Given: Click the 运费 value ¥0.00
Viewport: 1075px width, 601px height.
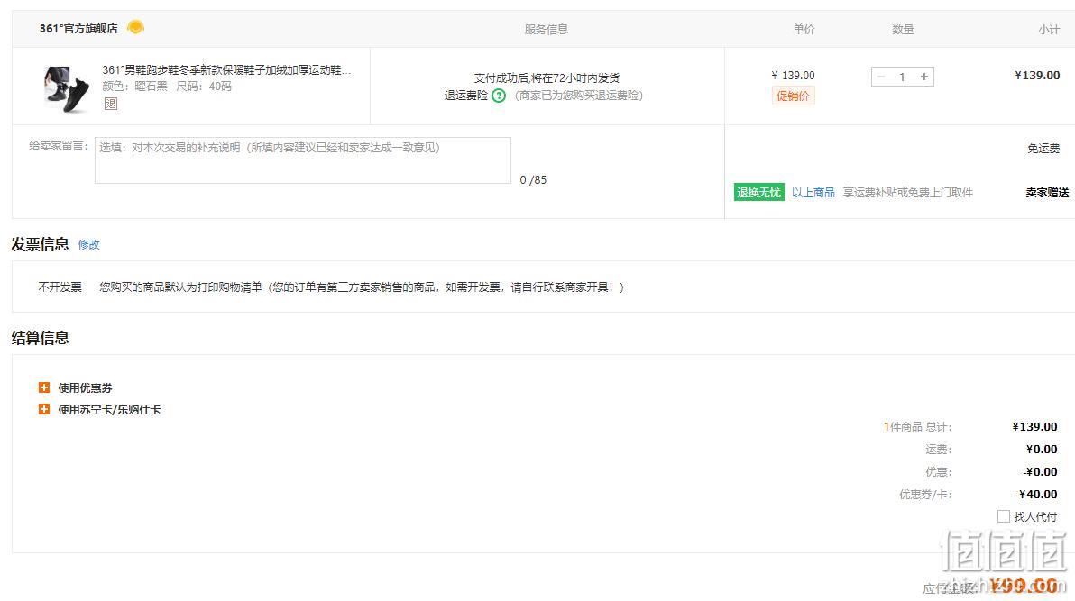Looking at the screenshot, I should (1043, 449).
